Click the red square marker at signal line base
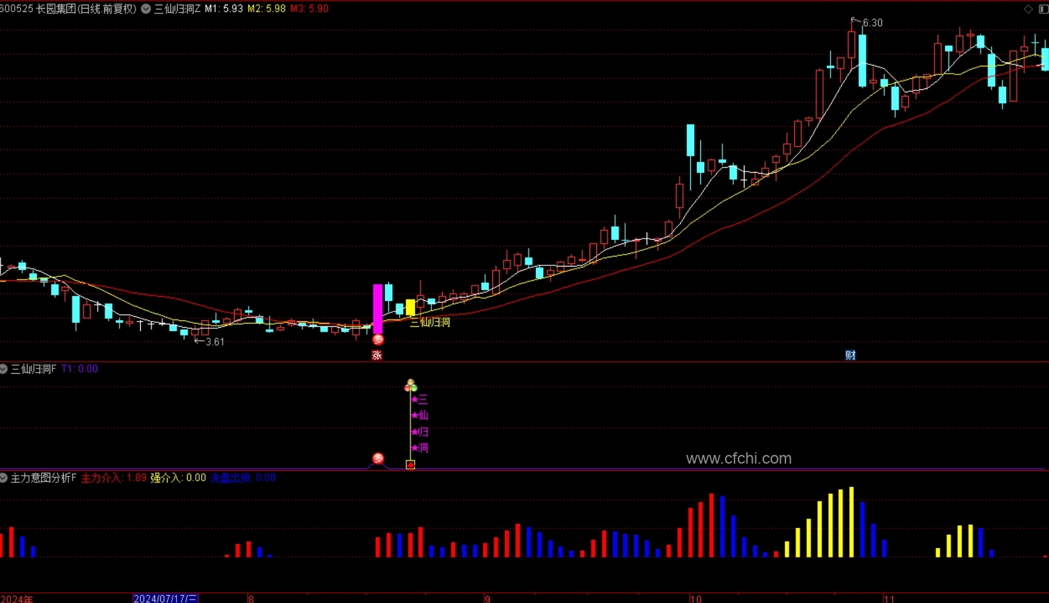Viewport: 1049px width, 603px height. (x=410, y=465)
